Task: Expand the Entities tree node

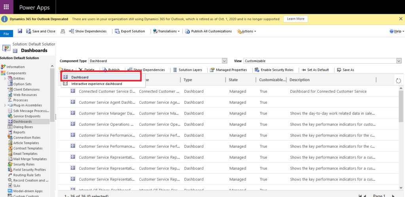Action: tap(5, 79)
